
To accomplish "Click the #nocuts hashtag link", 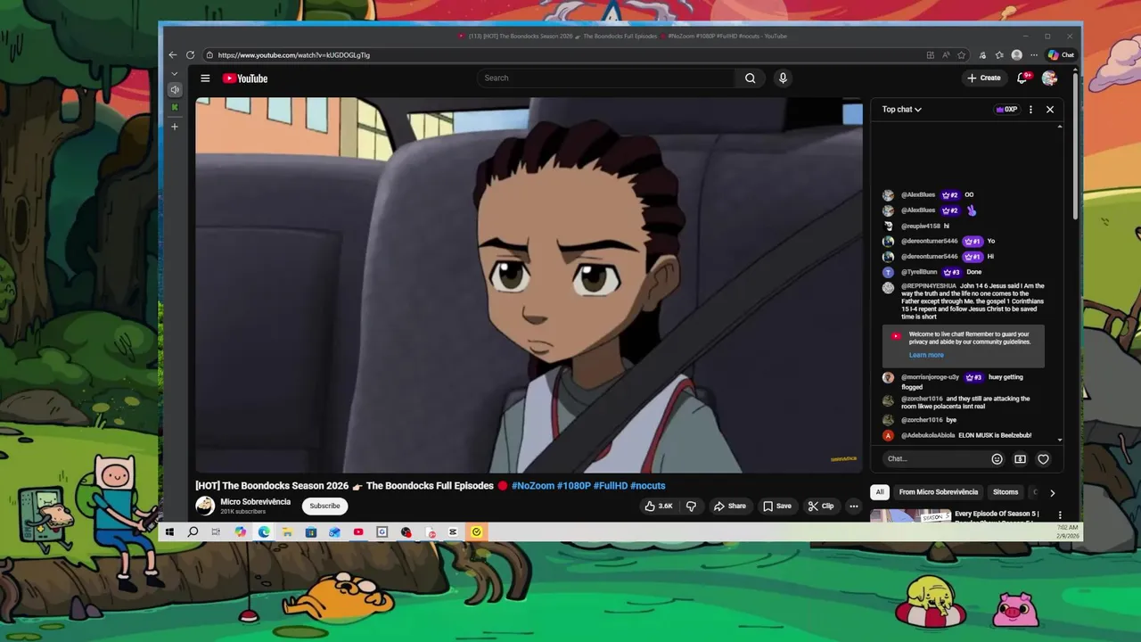I will [648, 486].
